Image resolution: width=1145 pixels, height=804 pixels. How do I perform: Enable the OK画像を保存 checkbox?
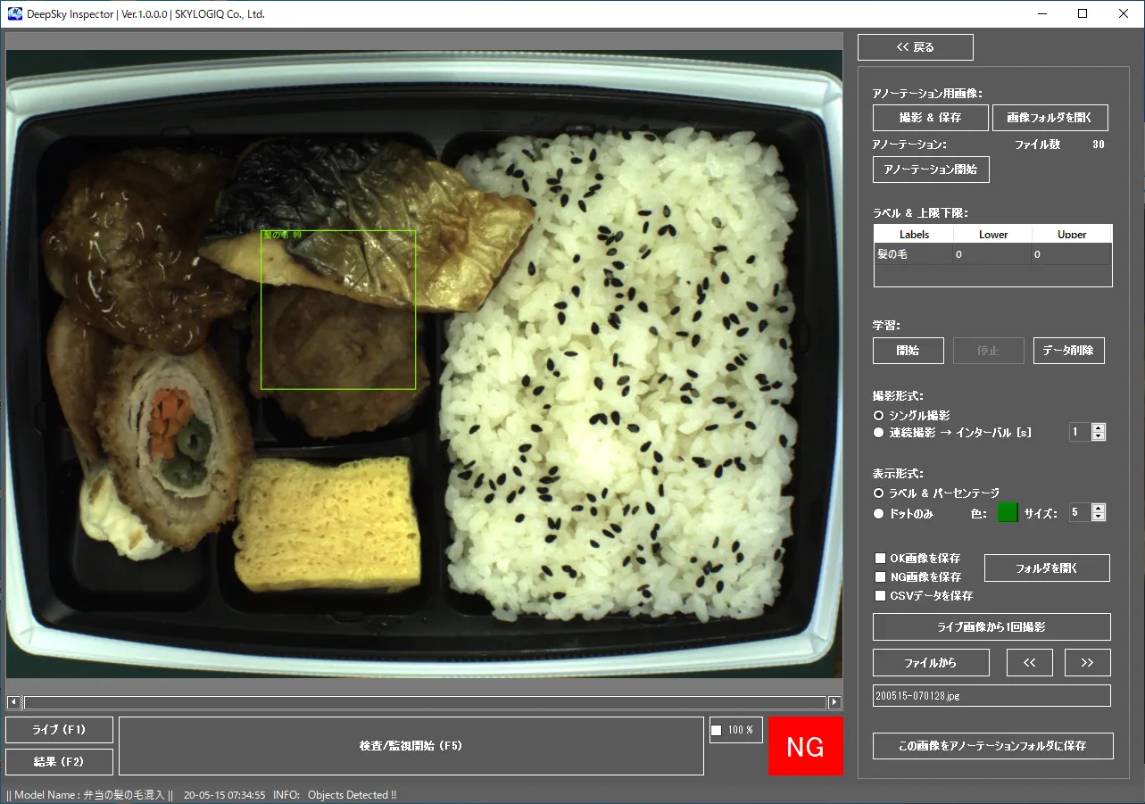(881, 559)
